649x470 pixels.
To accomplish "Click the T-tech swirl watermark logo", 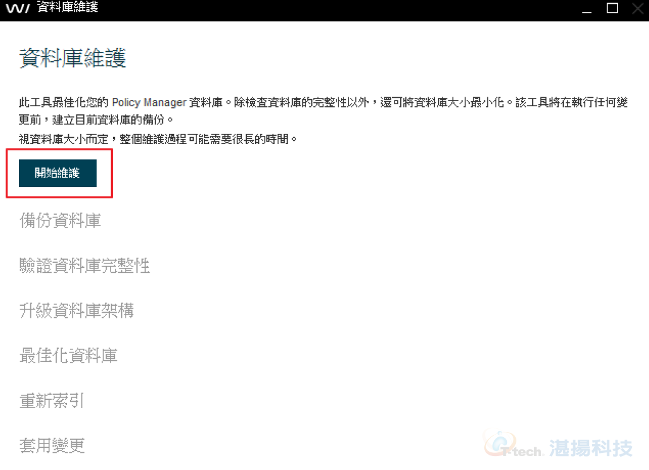I will [501, 443].
